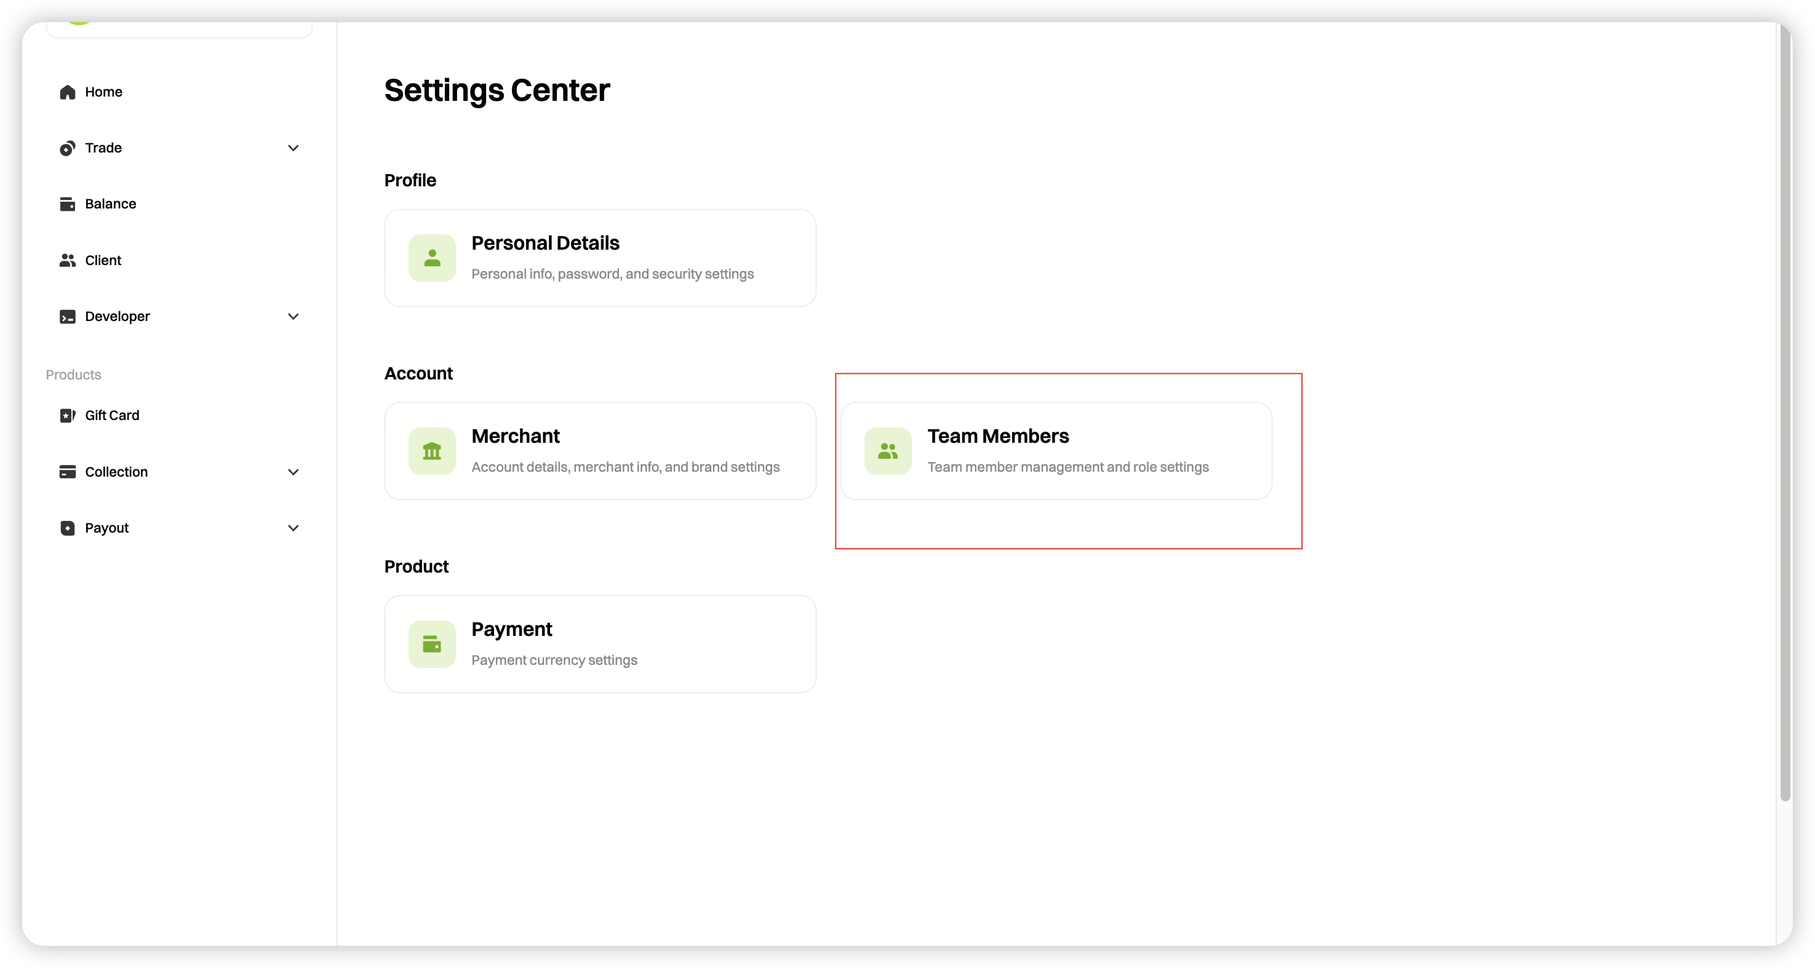Click the Developer terminal icon

[68, 317]
